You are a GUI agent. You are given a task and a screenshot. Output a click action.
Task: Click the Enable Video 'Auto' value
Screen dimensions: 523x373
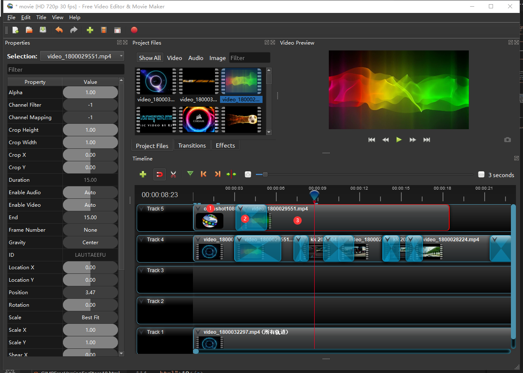[x=90, y=205]
